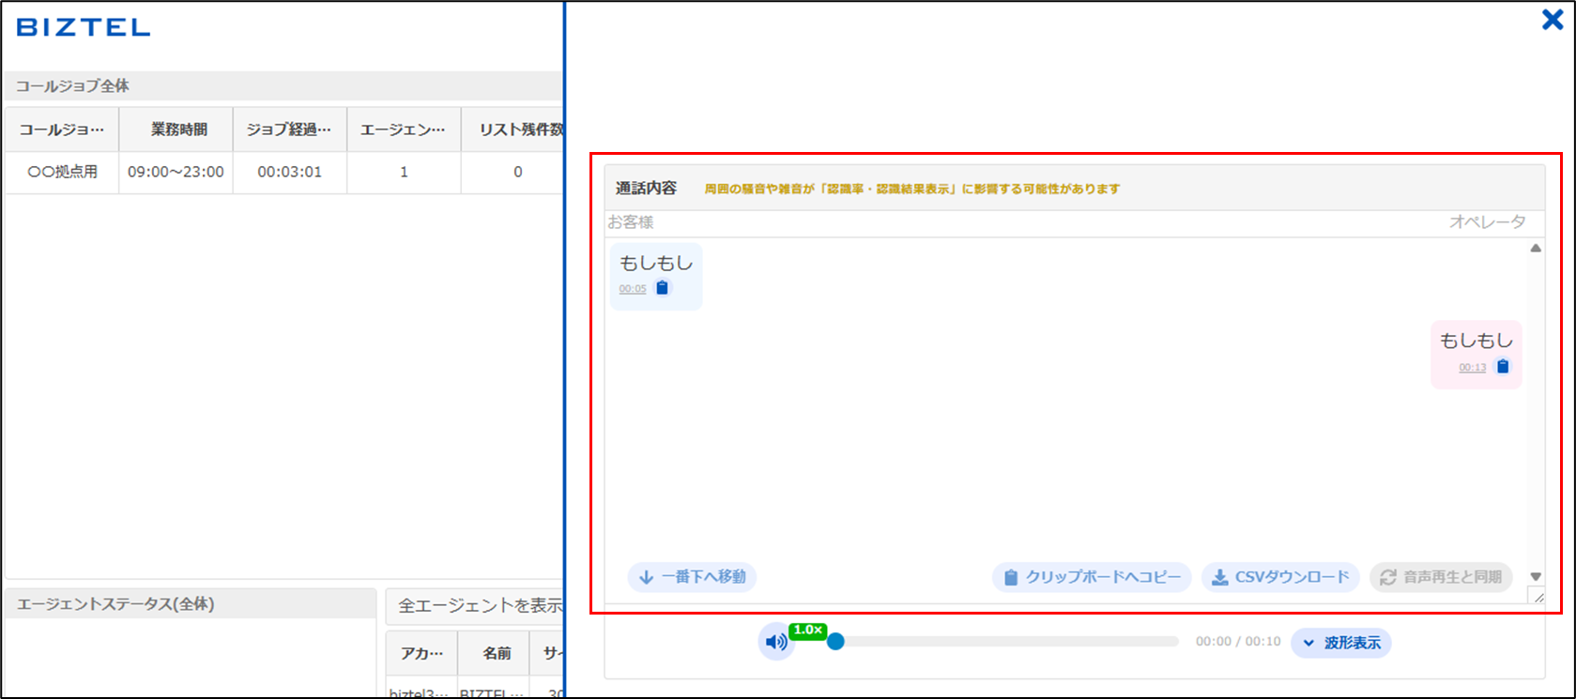Image resolution: width=1576 pixels, height=699 pixels.
Task: Copy the operator's もしもし message
Action: click(x=1503, y=367)
